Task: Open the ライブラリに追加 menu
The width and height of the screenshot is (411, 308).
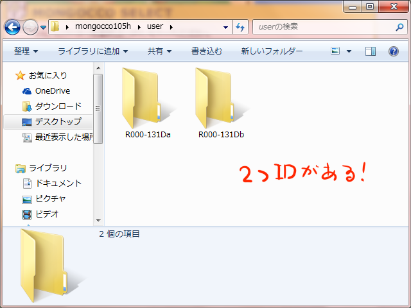Action: tap(92, 51)
